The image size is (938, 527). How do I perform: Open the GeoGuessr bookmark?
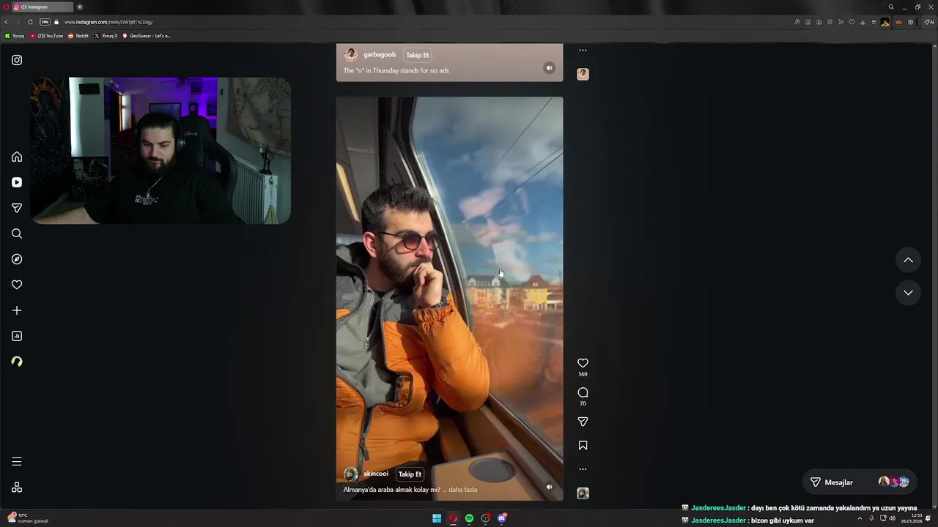tap(147, 36)
